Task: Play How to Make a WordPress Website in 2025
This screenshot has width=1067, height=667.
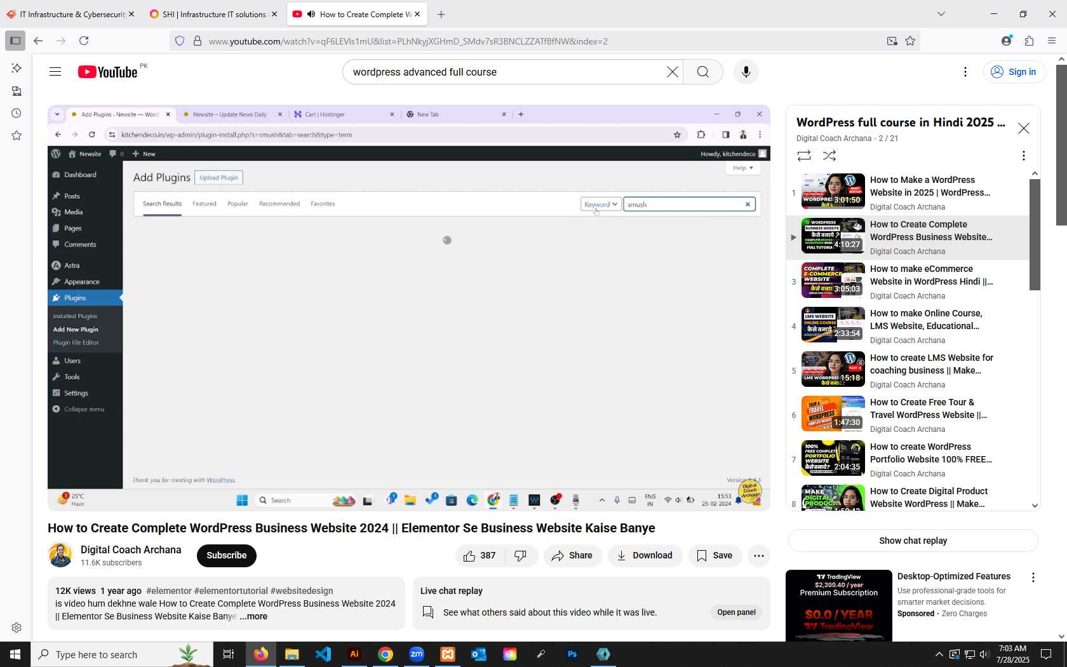Action: [x=908, y=192]
